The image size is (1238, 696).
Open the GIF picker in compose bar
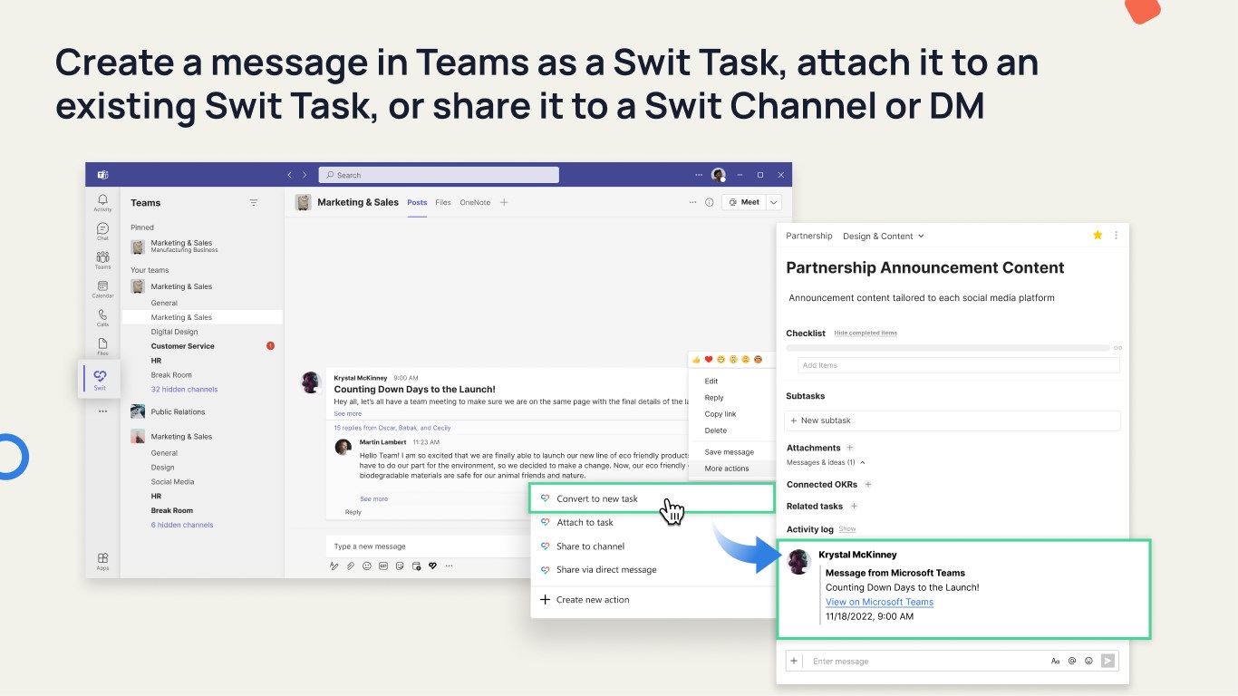point(383,565)
